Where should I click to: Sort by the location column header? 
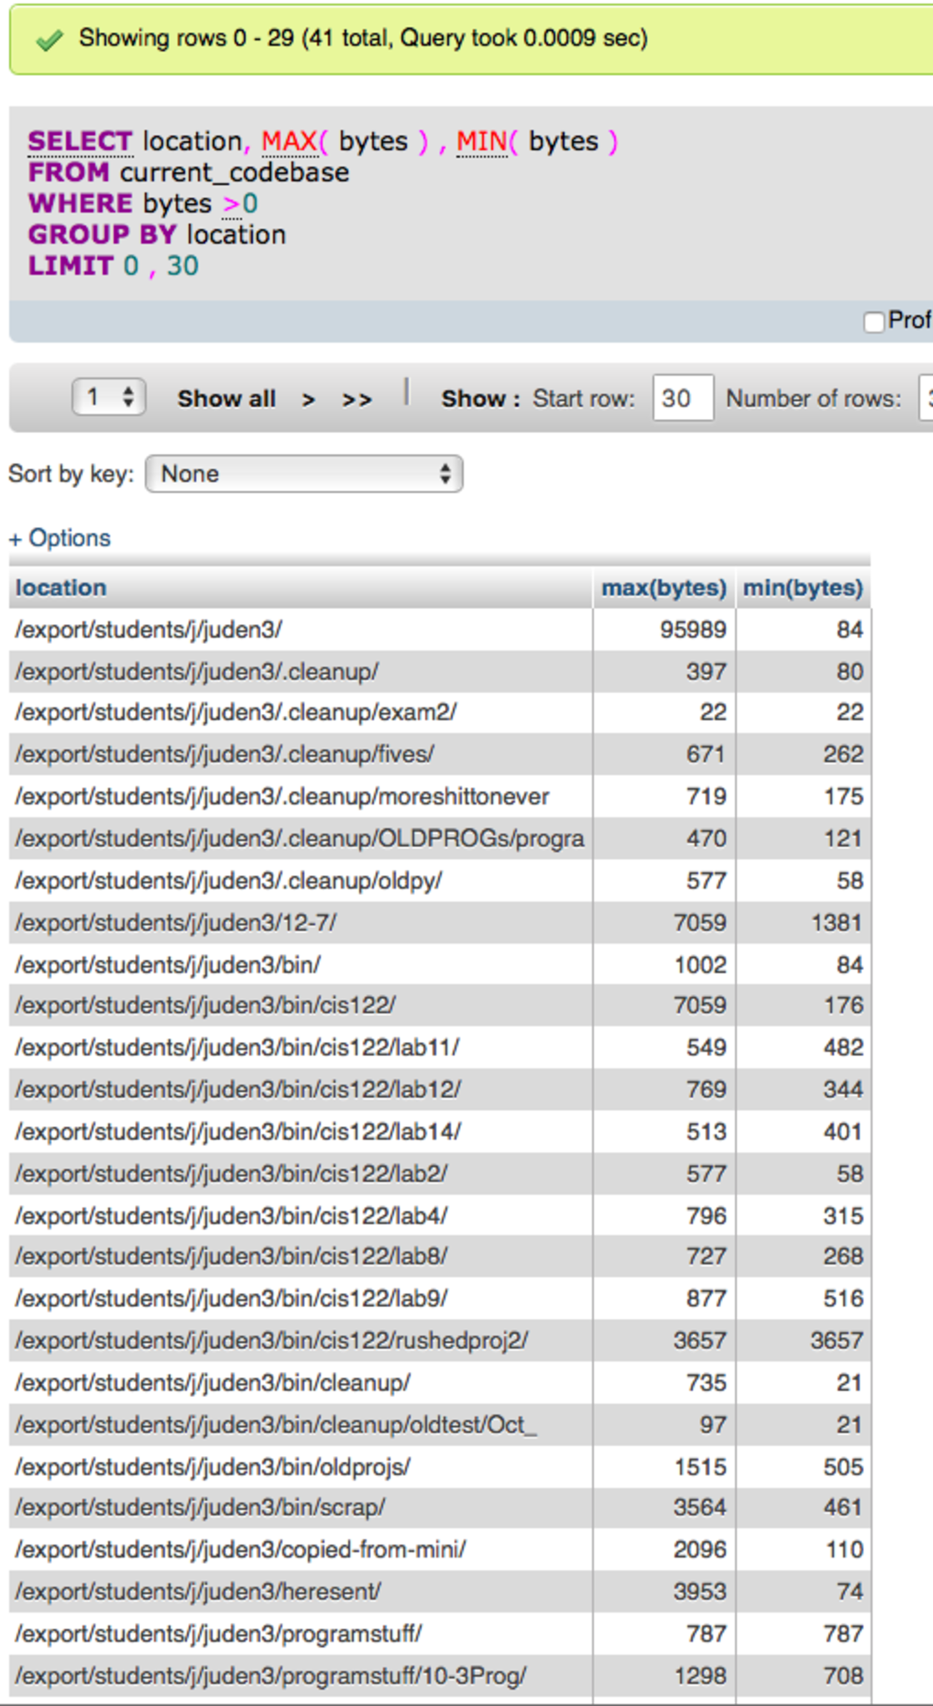coord(61,588)
